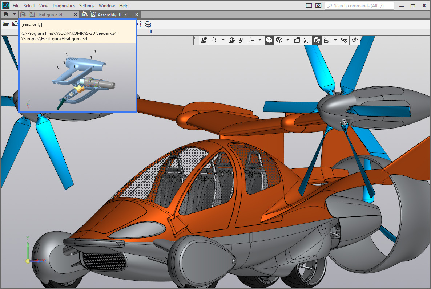Select the zoom window tool
Image resolution: width=431 pixels, height=289 pixels.
214,40
